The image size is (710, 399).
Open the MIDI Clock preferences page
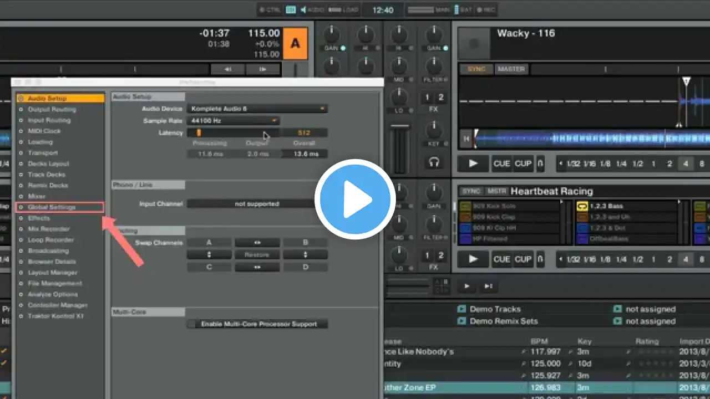click(x=44, y=131)
